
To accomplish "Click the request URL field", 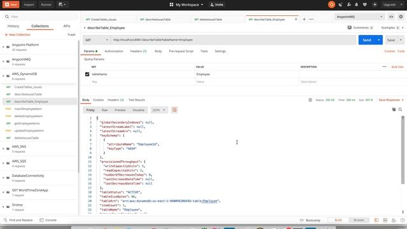I will click(233, 40).
